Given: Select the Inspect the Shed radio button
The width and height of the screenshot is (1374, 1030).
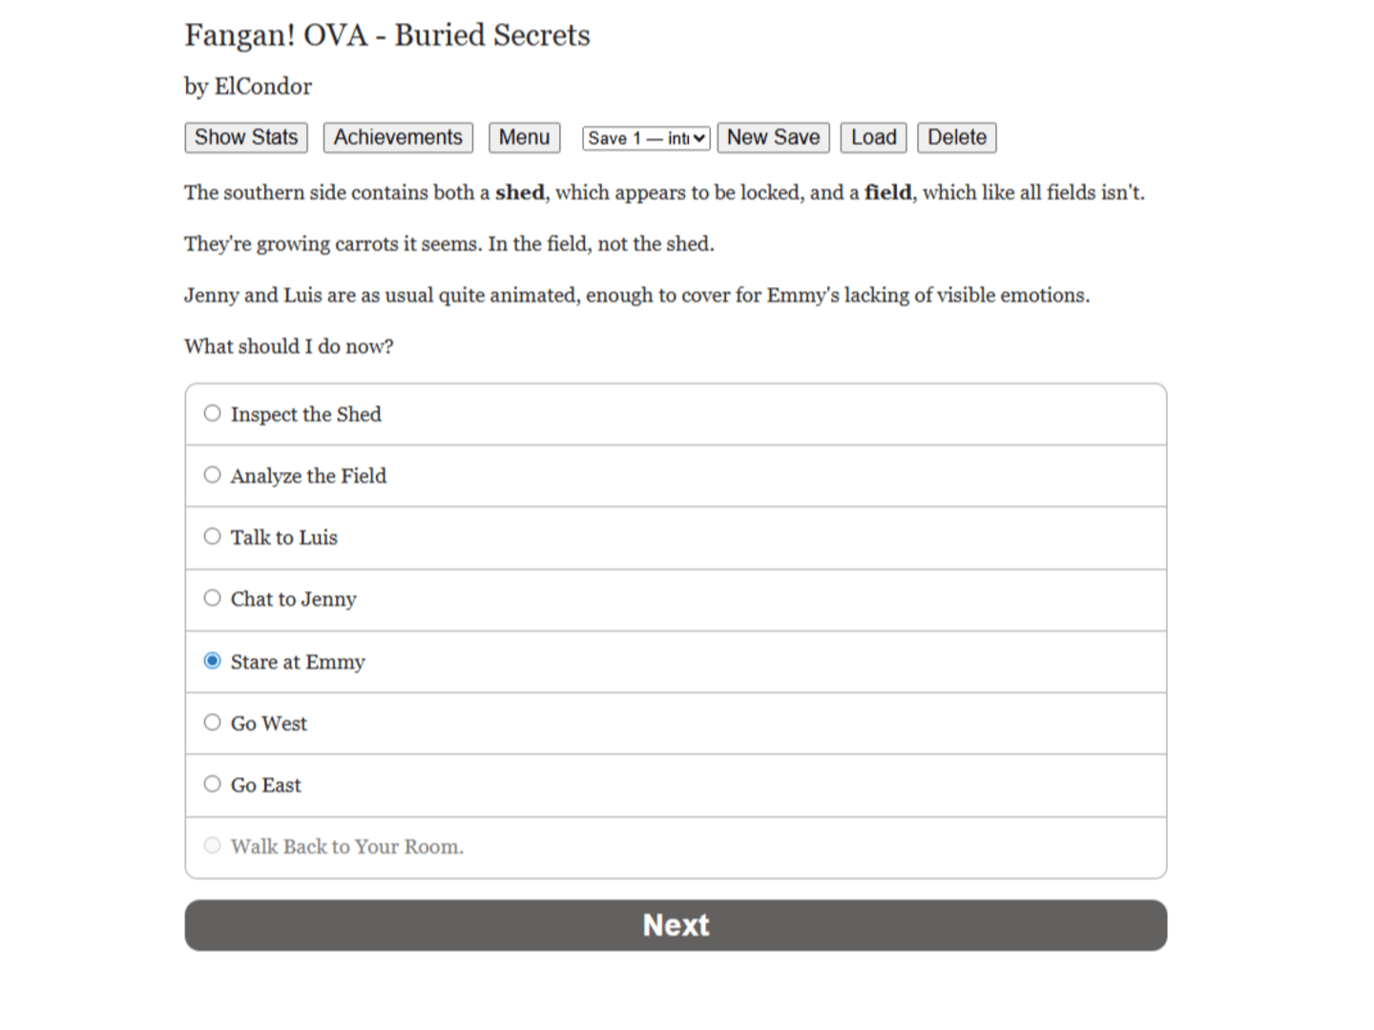Looking at the screenshot, I should click(x=212, y=413).
